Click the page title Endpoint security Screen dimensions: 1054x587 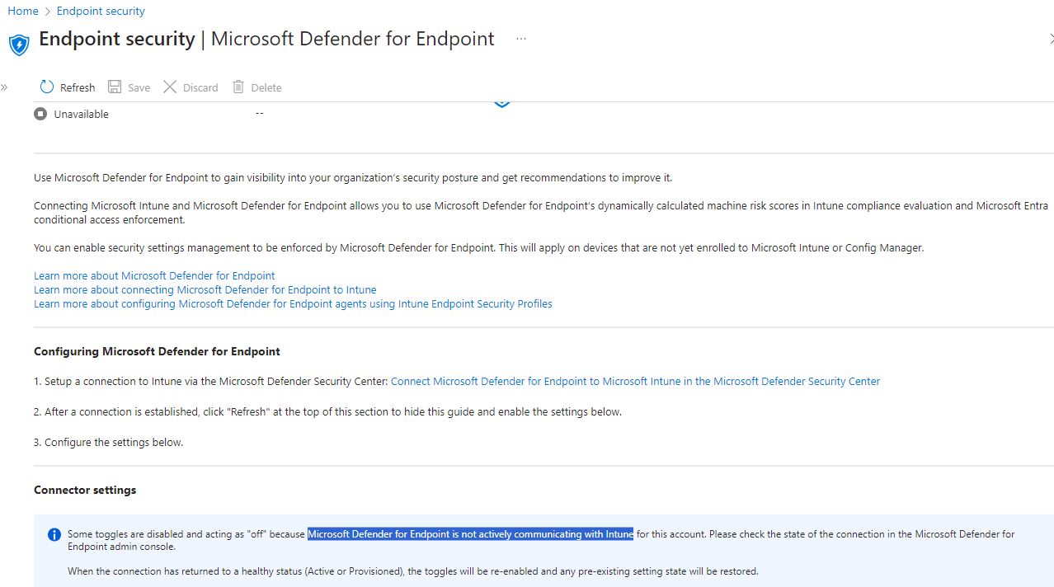[x=117, y=39]
